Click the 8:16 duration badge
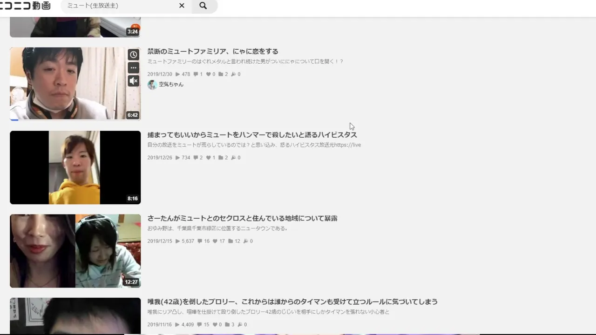596x335 pixels. click(133, 199)
